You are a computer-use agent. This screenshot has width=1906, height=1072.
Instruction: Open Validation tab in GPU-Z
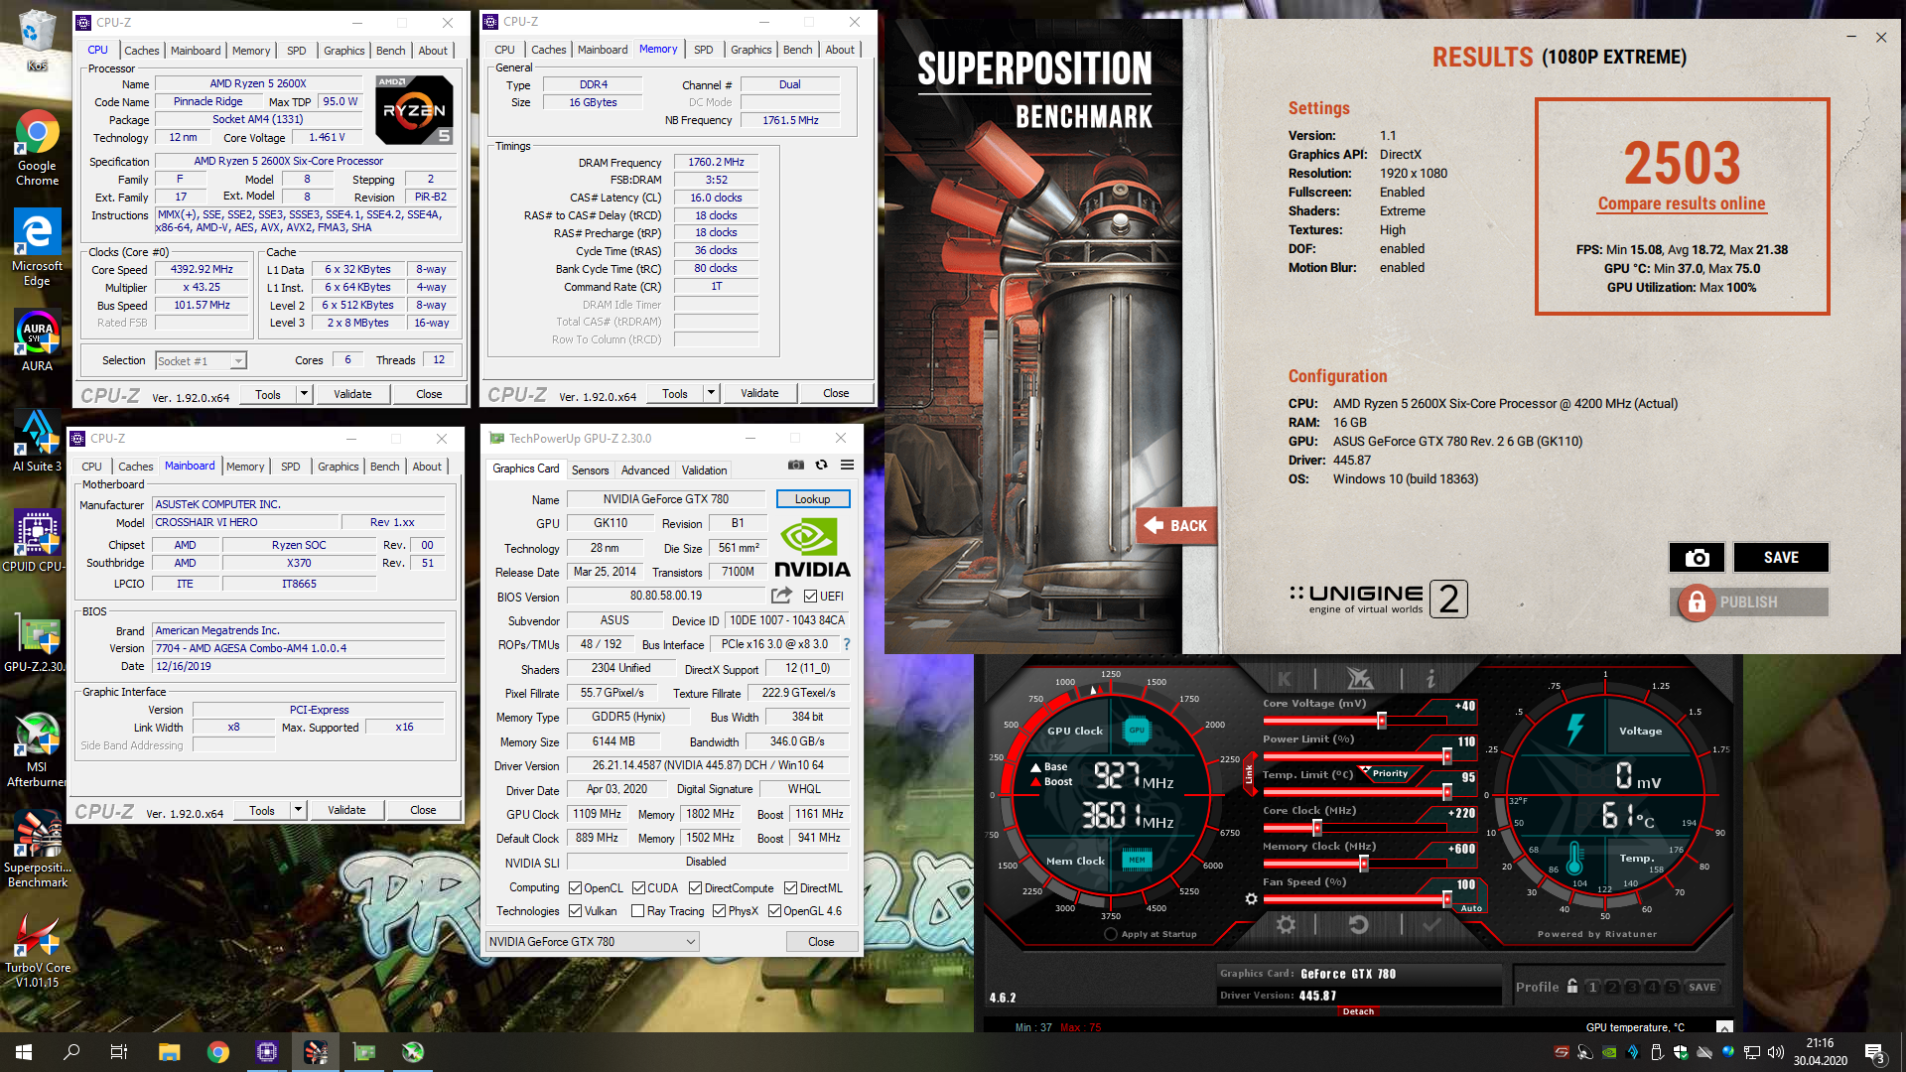coord(704,470)
